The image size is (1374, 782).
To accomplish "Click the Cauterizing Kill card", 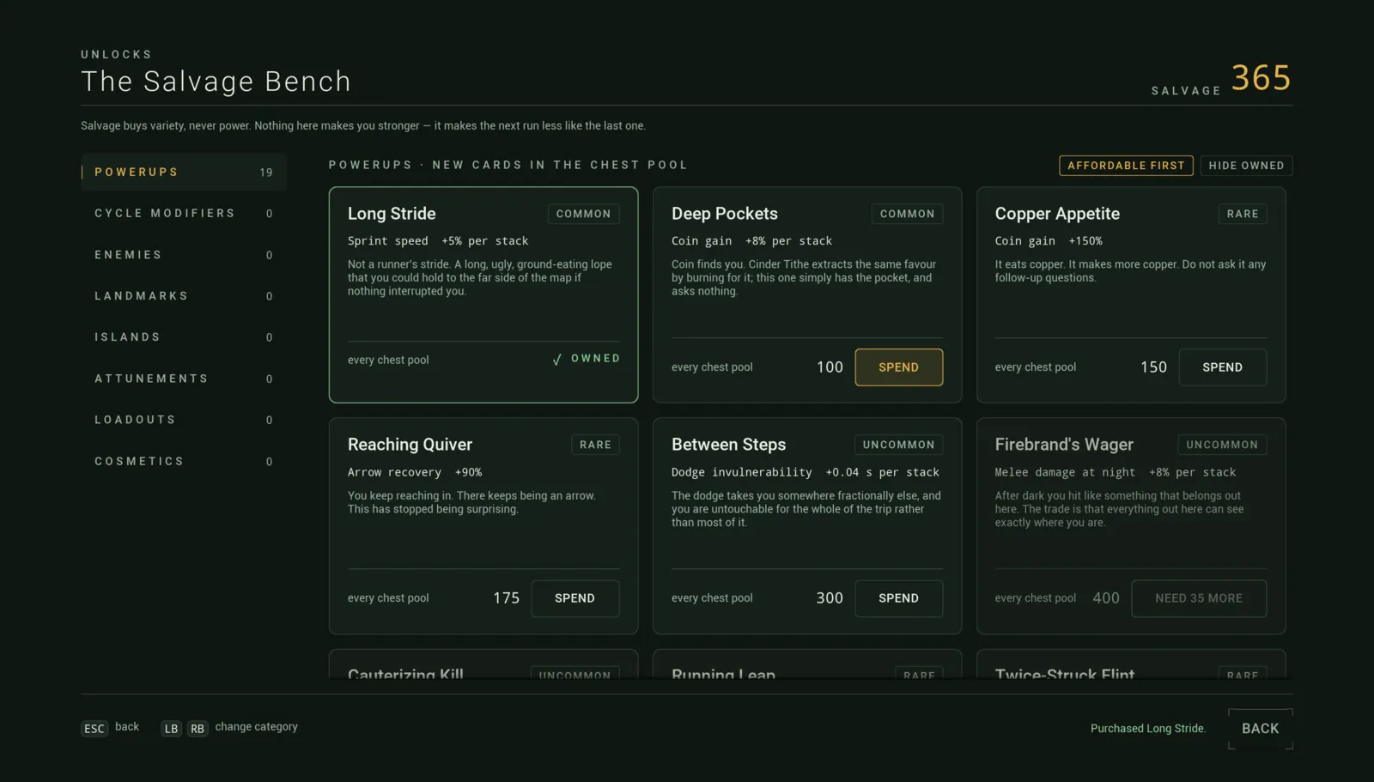I will (483, 664).
